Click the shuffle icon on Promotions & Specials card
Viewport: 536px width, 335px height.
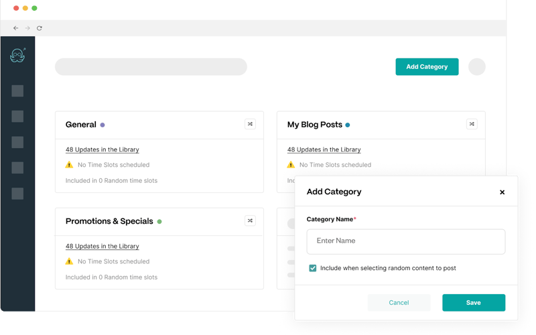pyautogui.click(x=250, y=220)
